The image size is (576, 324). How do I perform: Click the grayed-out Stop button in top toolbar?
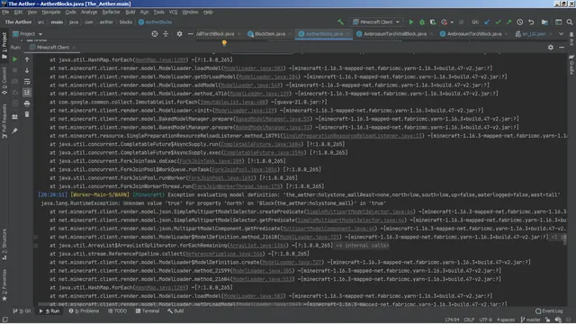tap(461, 22)
